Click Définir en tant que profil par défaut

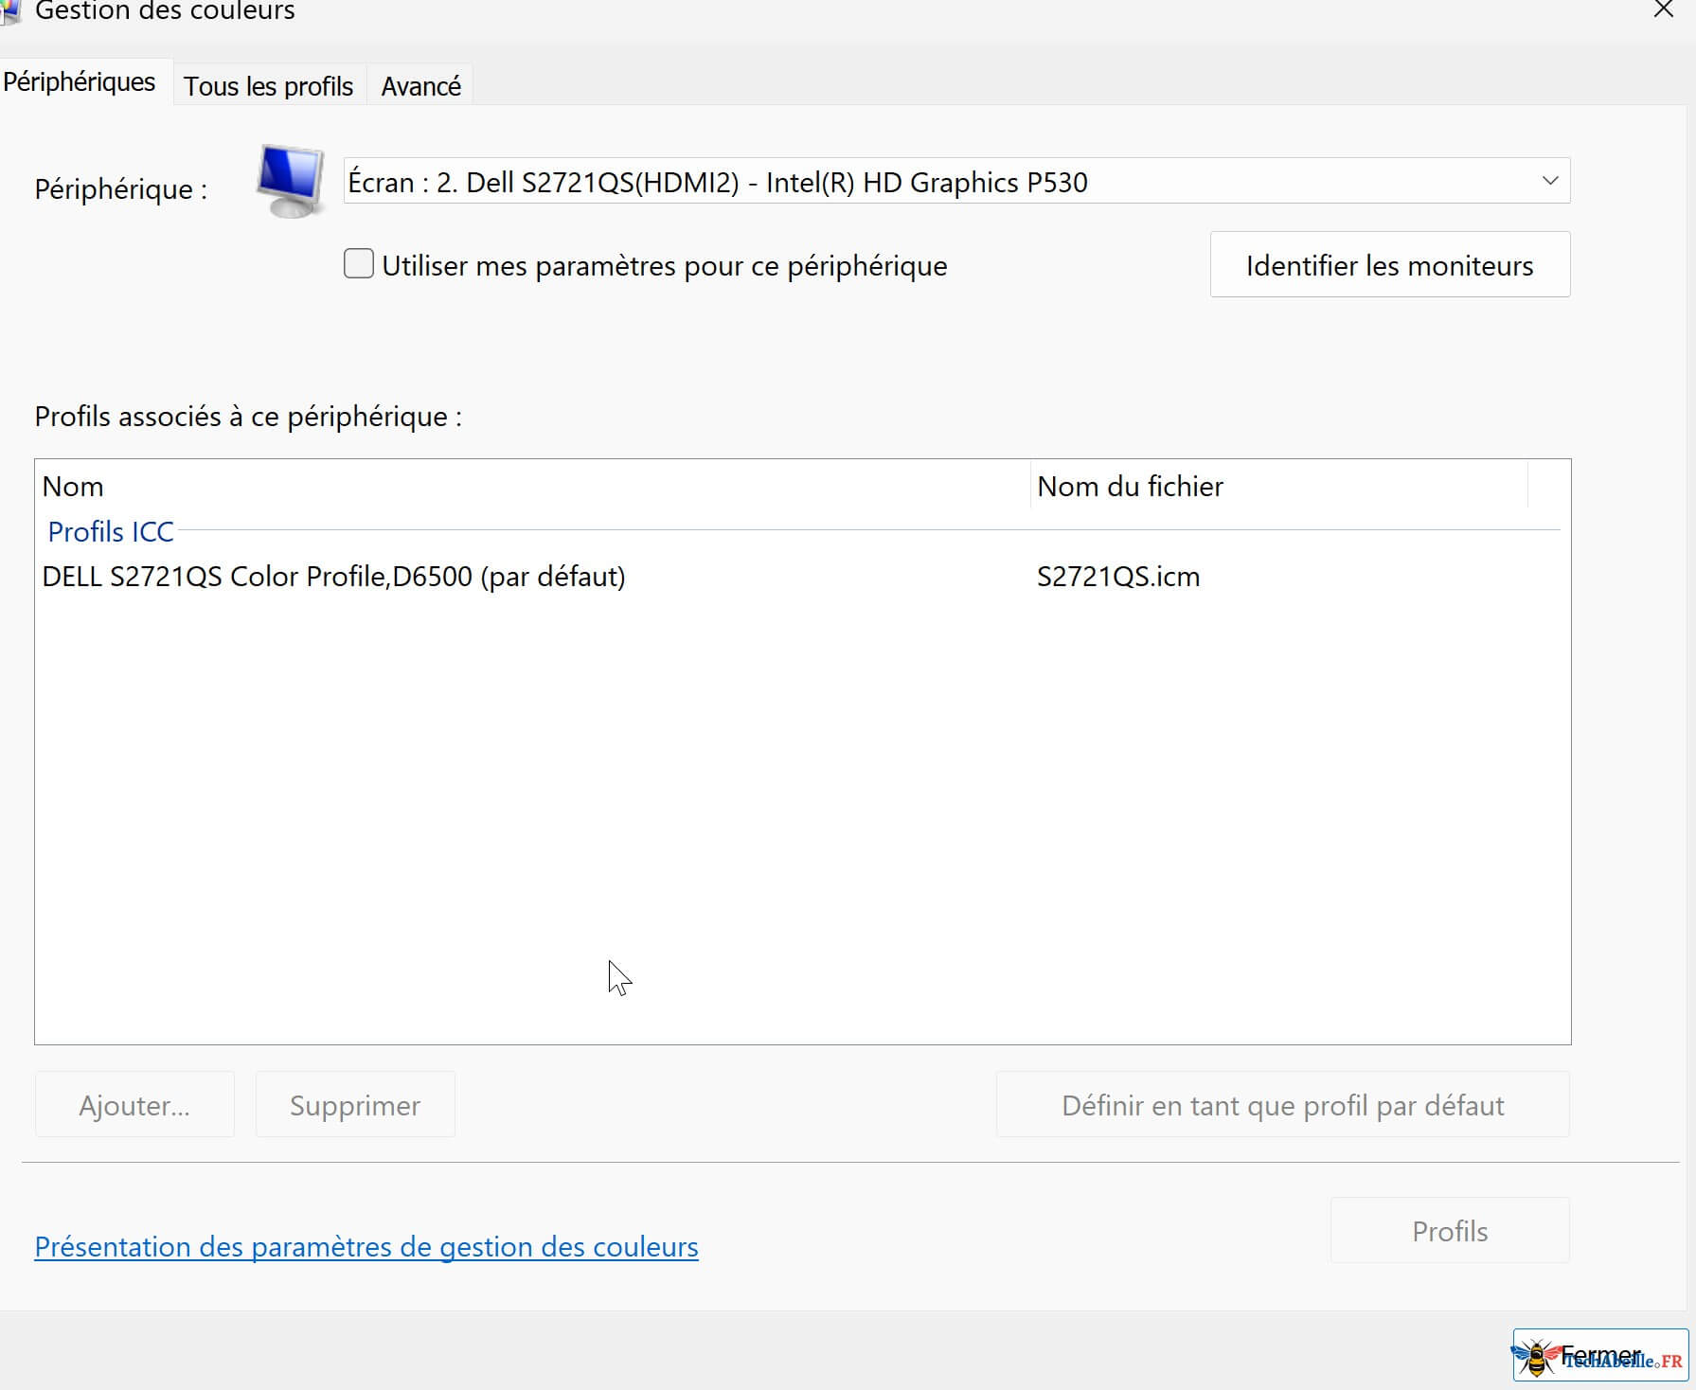pos(1283,1105)
